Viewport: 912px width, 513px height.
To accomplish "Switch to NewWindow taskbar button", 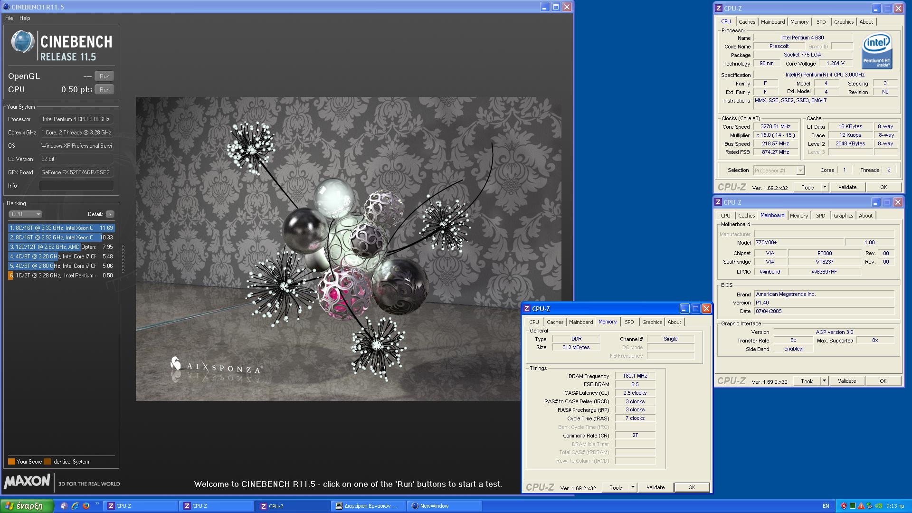I will click(x=444, y=506).
